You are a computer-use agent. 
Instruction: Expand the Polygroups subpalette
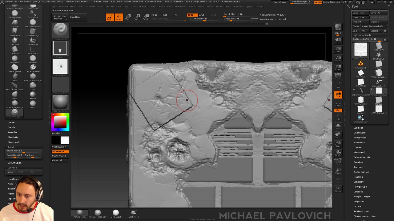pos(360,187)
